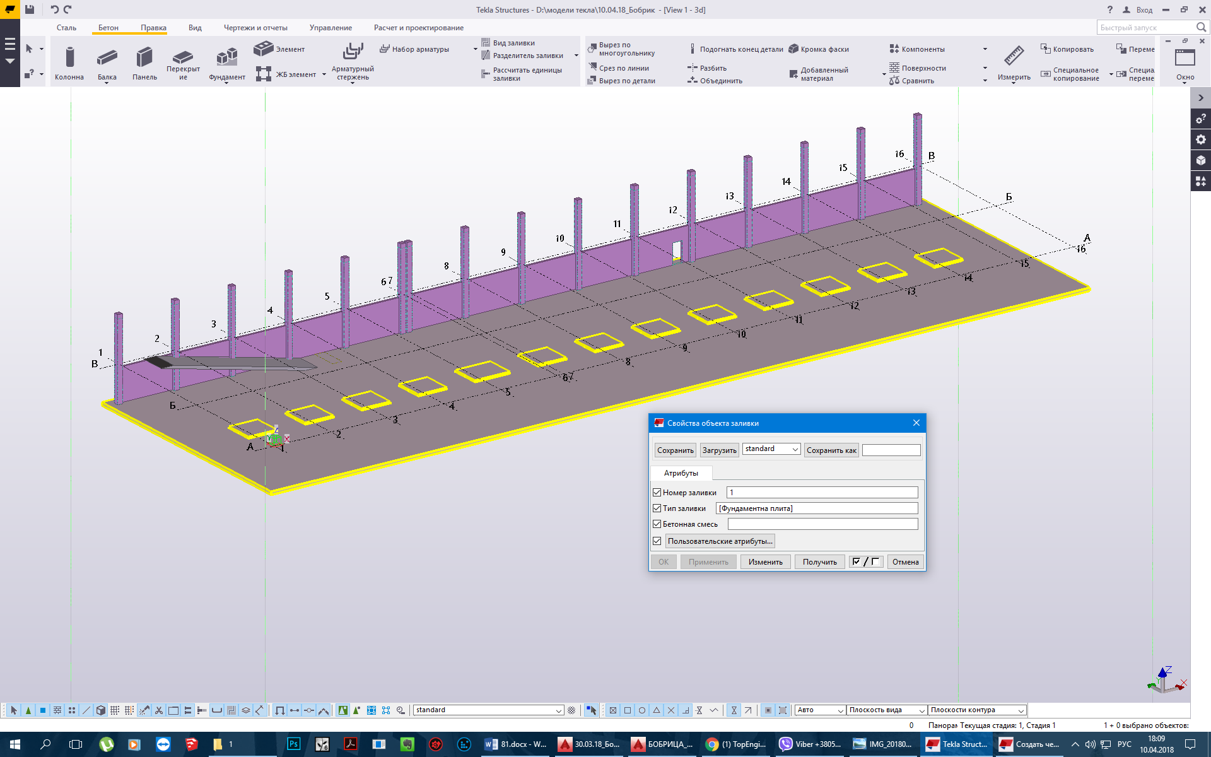Click the undo arrow in title bar
This screenshot has width=1211, height=757.
point(54,9)
